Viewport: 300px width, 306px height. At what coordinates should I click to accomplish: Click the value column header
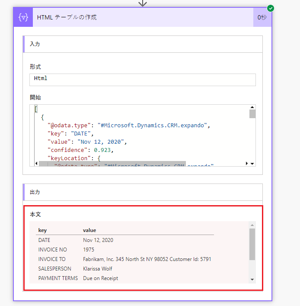point(89,230)
